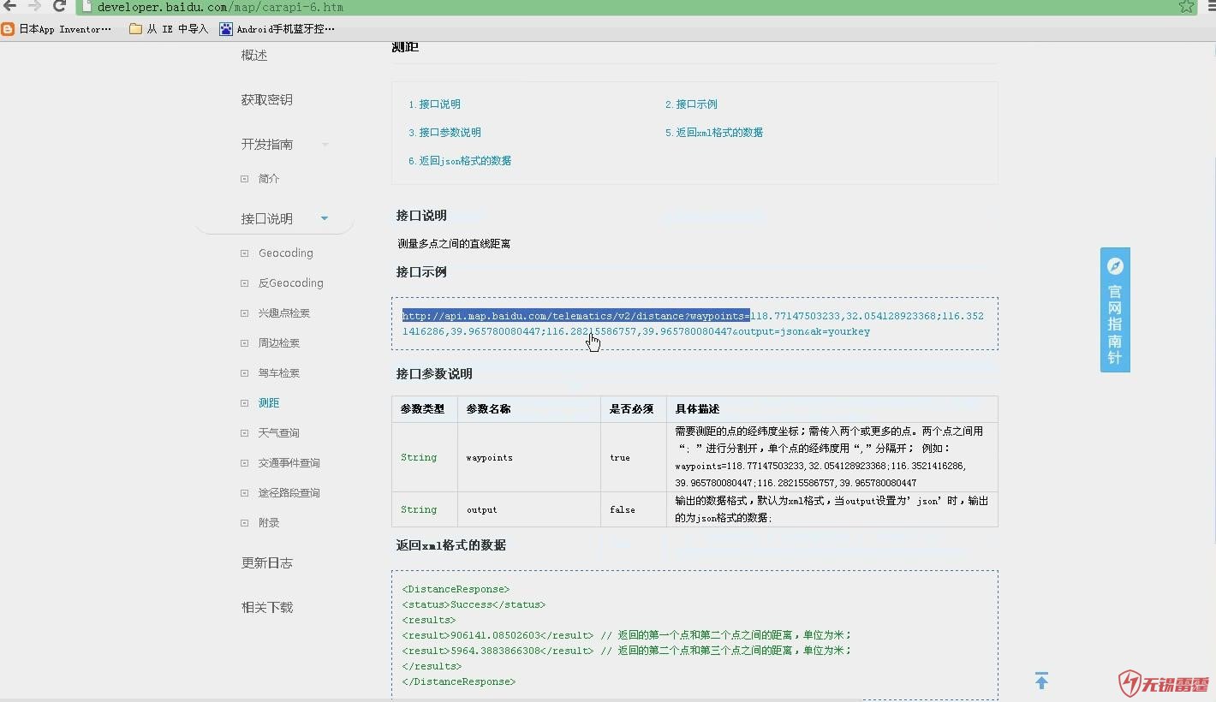
Task: Open the 开发指南 sidebar section
Action: point(267,144)
